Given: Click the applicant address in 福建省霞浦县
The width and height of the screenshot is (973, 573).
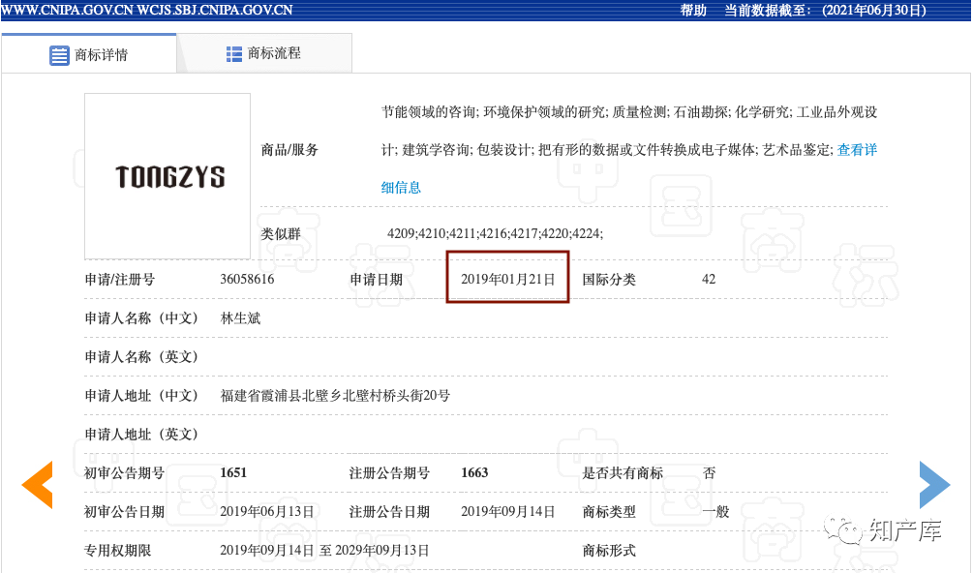Looking at the screenshot, I should (x=335, y=396).
